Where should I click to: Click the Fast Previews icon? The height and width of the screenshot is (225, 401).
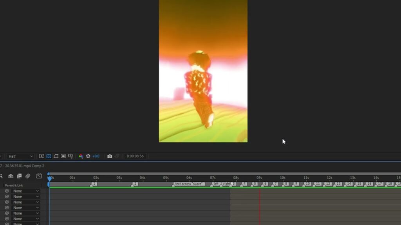[42, 156]
